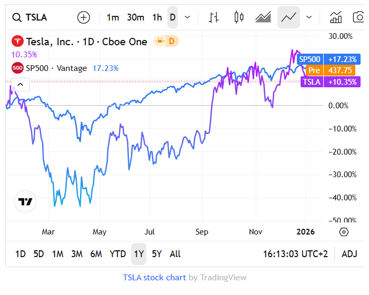Select the 1Y time range
The height and width of the screenshot is (295, 369).
[x=138, y=254]
